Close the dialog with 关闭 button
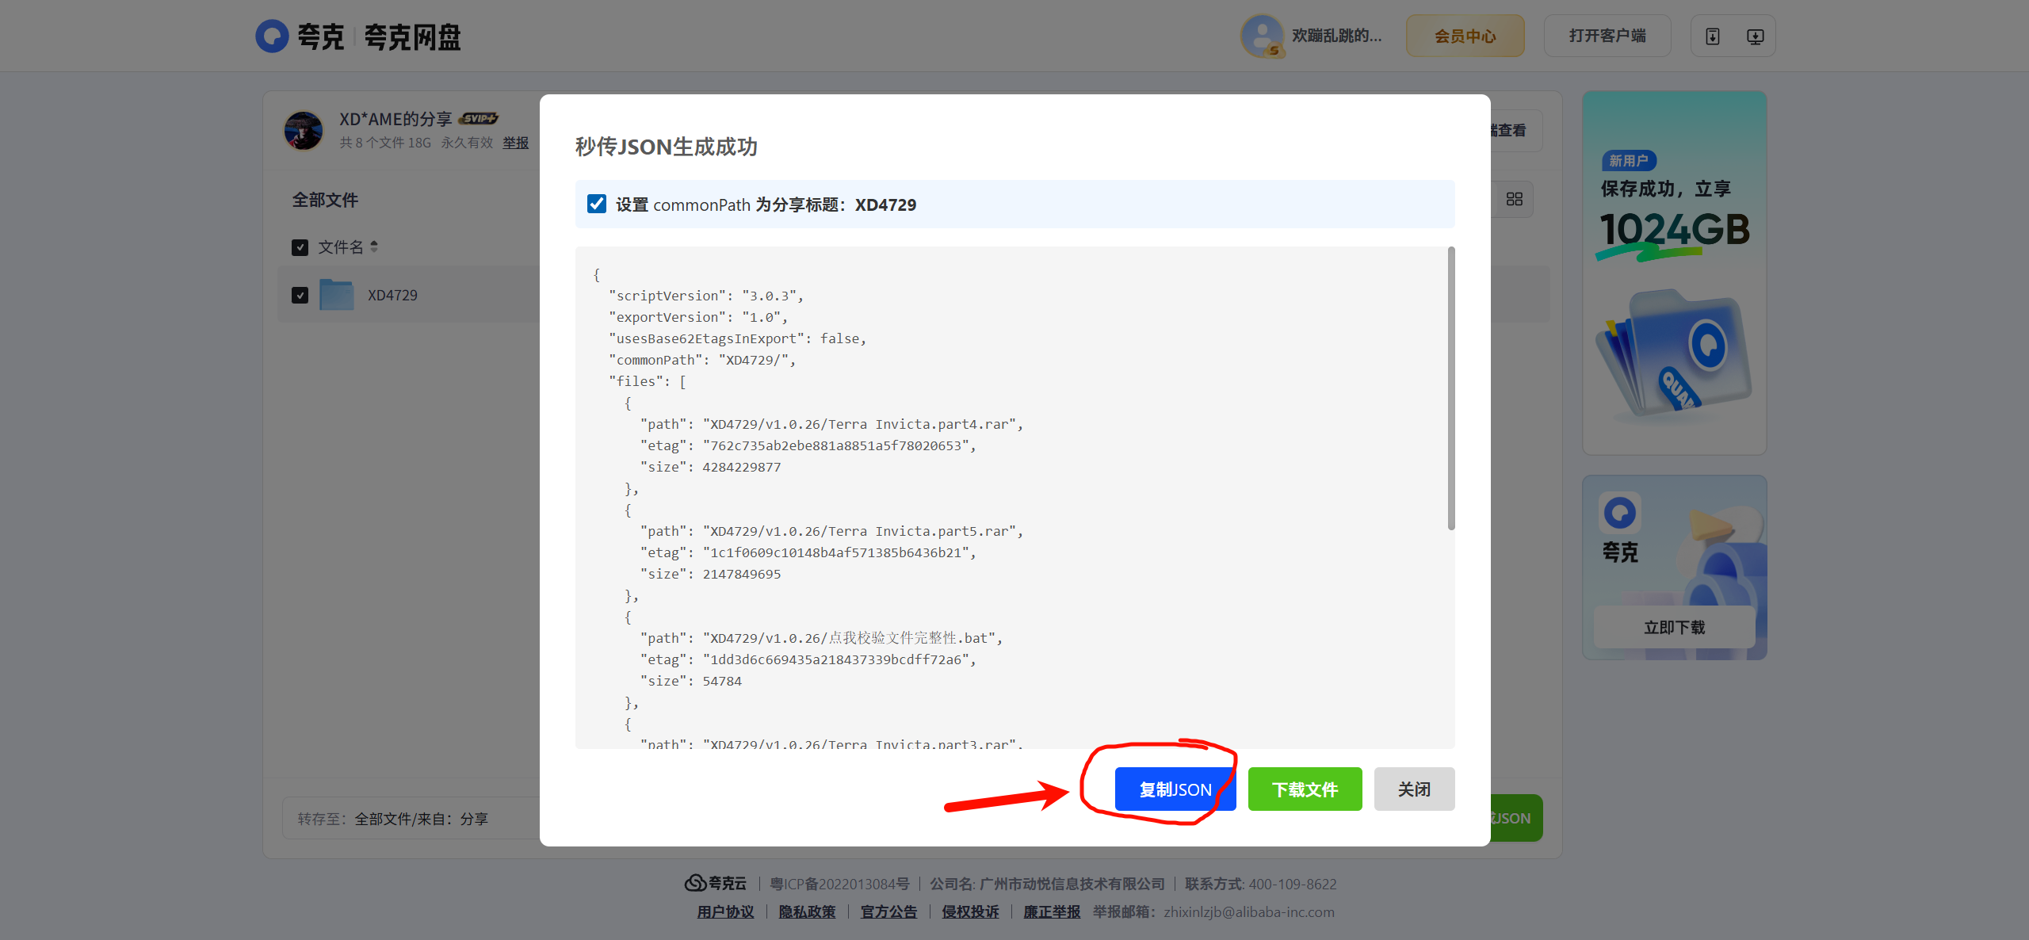2029x940 pixels. coord(1413,789)
